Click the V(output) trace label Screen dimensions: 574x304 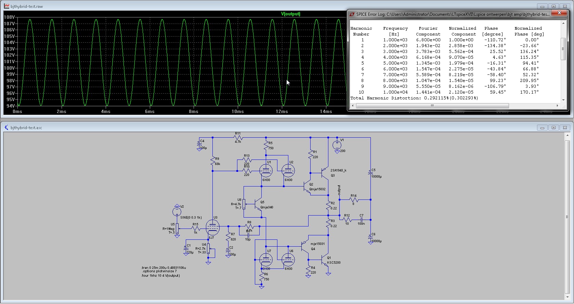(290, 14)
